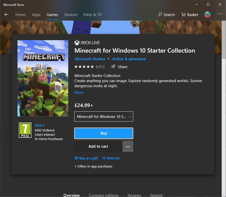Expand the description with More
Image resolution: width=226 pixels, height=197 pixels.
pos(79,92)
